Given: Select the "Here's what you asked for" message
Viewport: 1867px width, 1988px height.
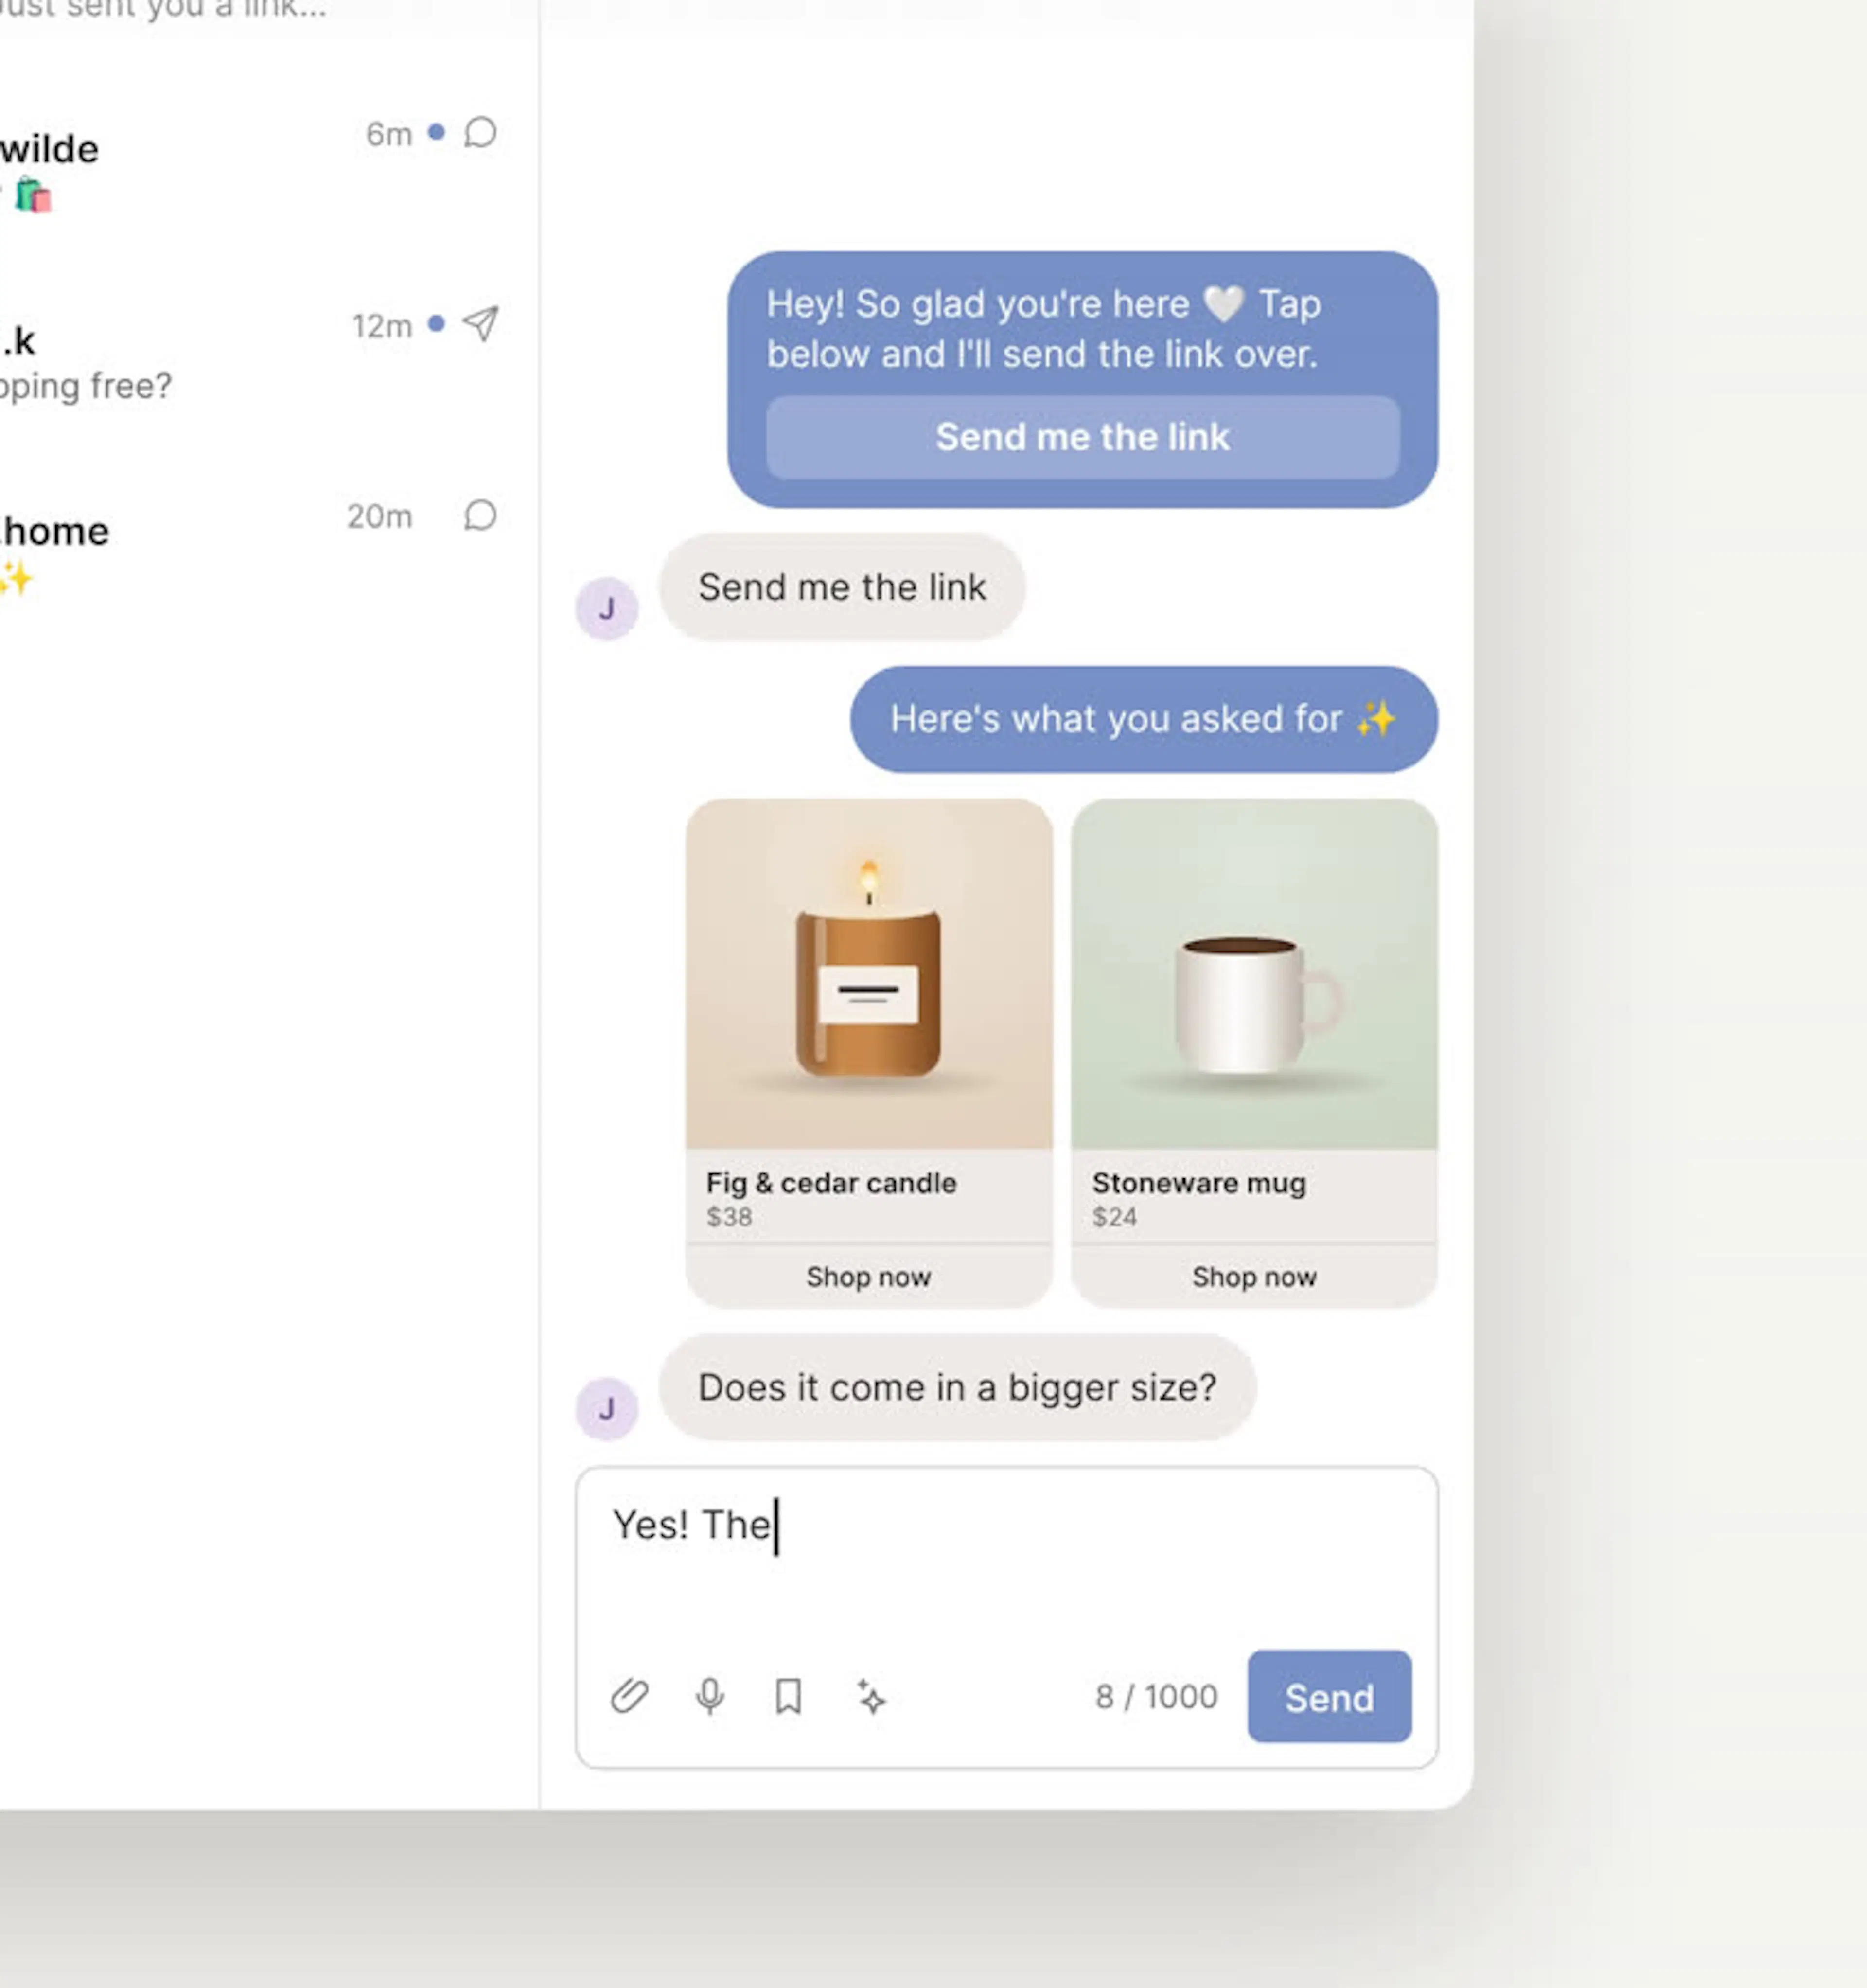Looking at the screenshot, I should [x=1143, y=719].
